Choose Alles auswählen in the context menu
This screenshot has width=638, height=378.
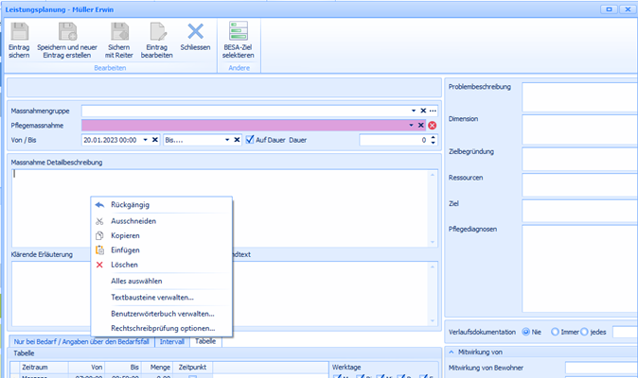(x=137, y=281)
